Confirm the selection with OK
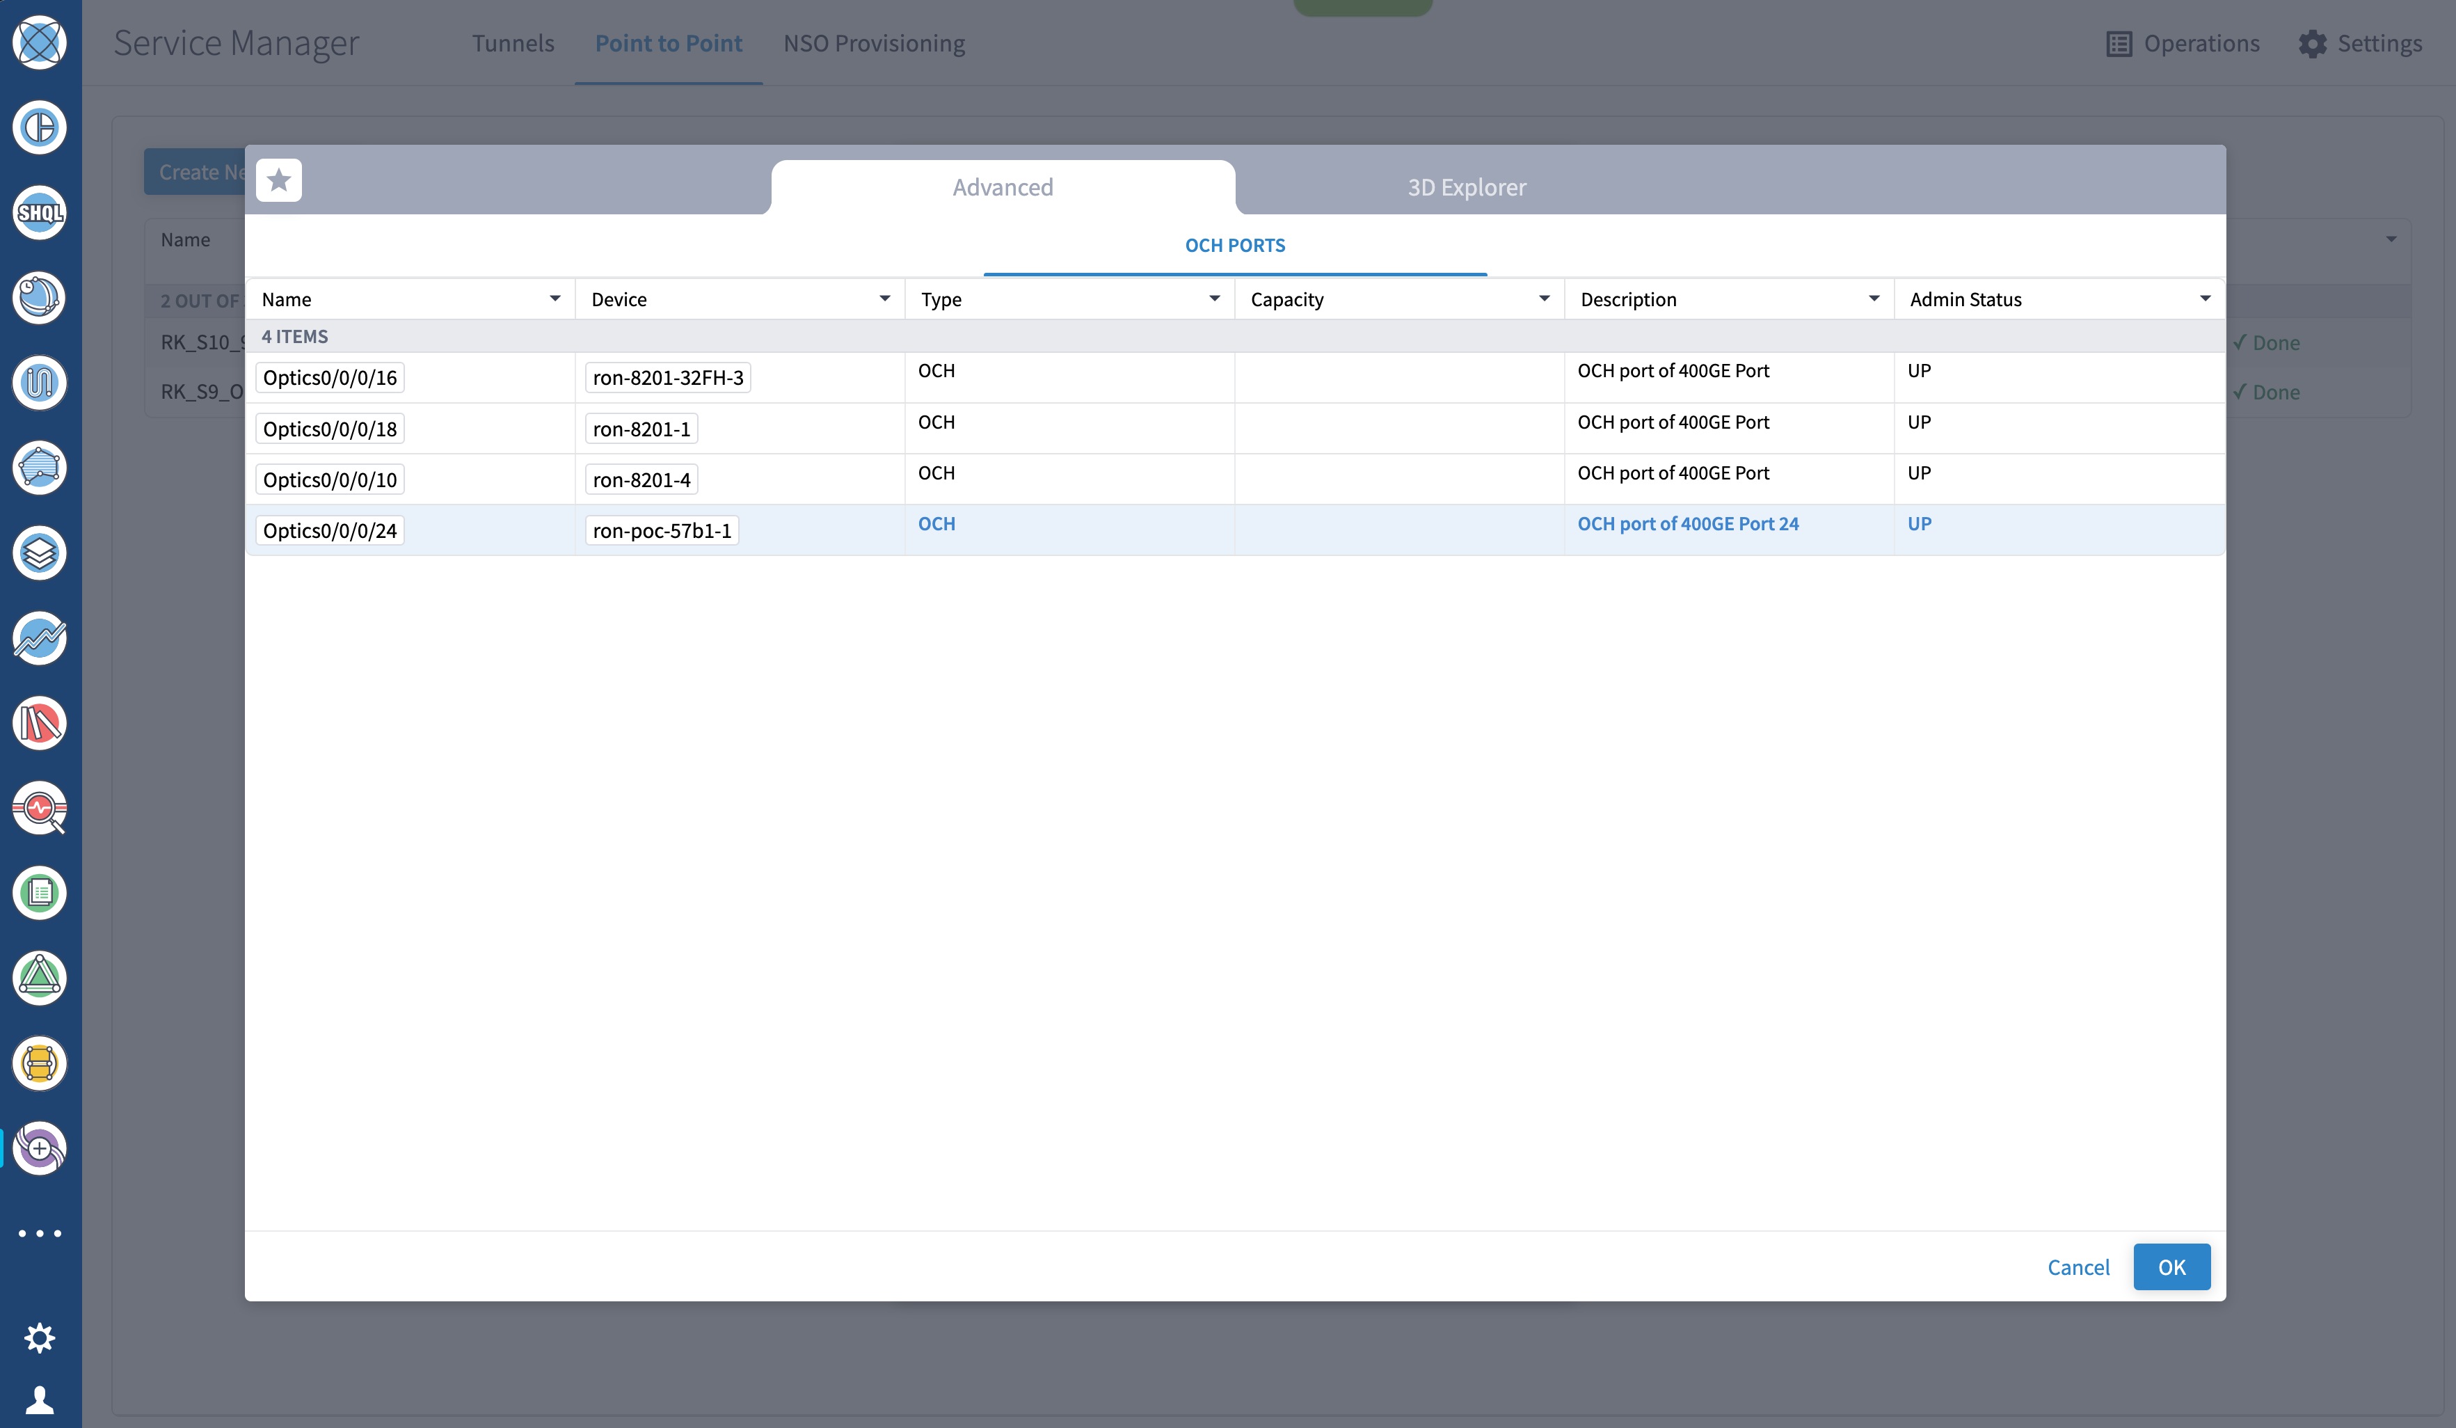The height and width of the screenshot is (1428, 2456). coord(2171,1267)
